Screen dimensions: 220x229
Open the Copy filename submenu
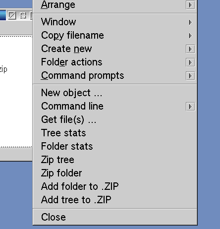point(115,35)
